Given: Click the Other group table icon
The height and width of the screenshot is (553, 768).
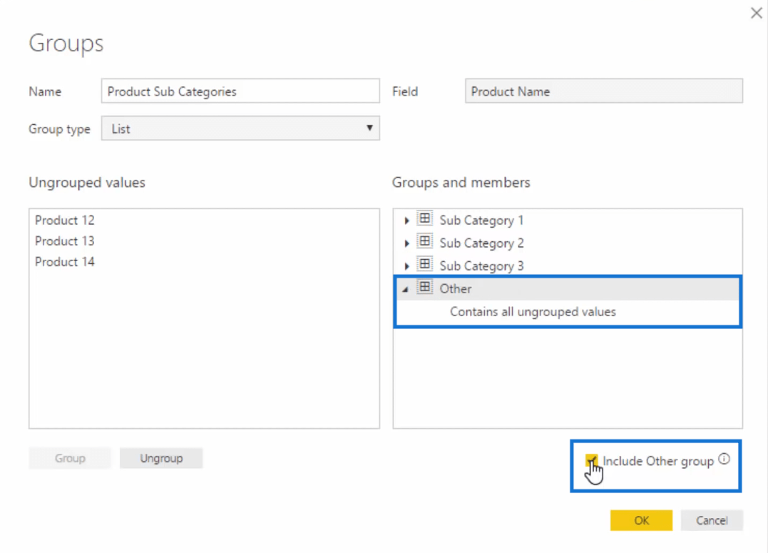Looking at the screenshot, I should coord(425,288).
